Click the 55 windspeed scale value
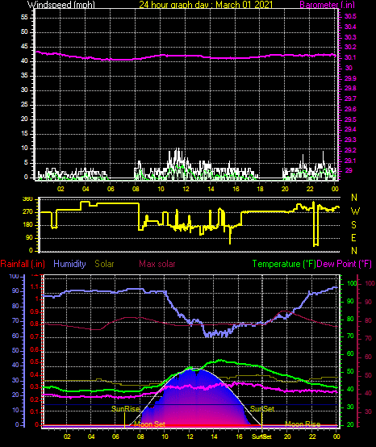 (x=24, y=18)
